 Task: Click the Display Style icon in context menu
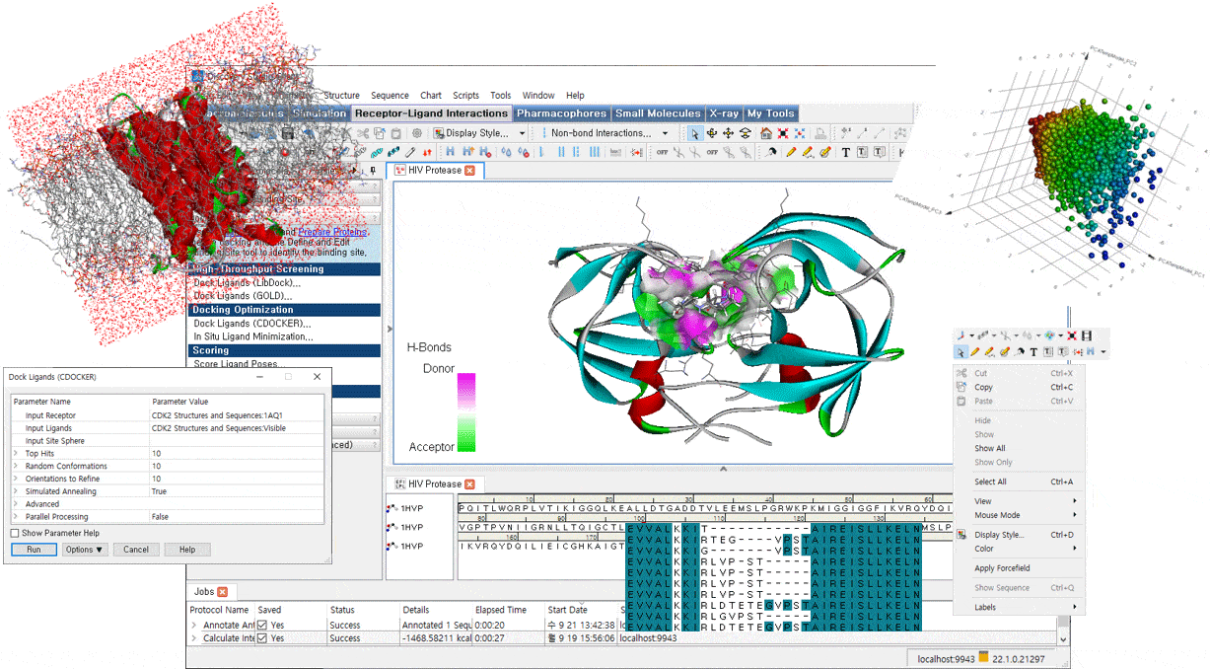[961, 535]
